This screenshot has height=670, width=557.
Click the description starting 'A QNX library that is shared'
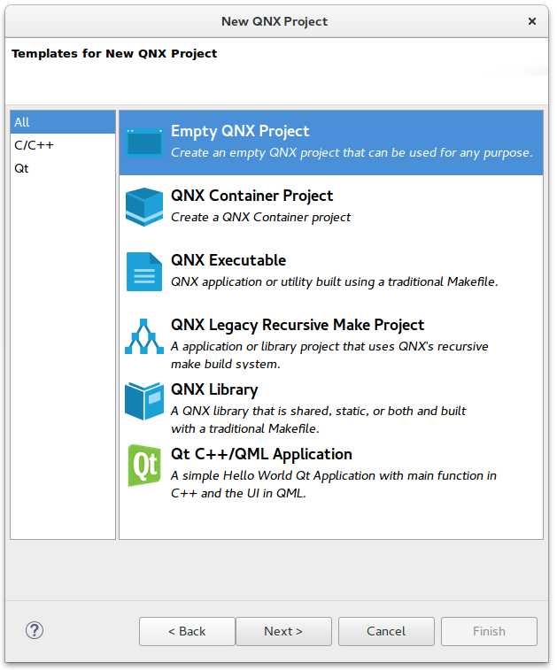tap(319, 420)
